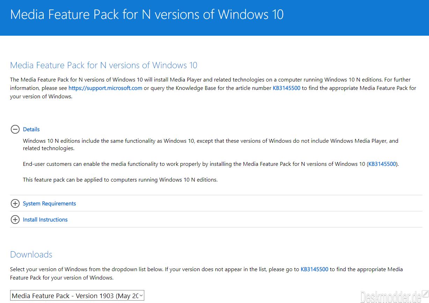Expand the System Requirements section label
This screenshot has width=429, height=303.
(49, 204)
